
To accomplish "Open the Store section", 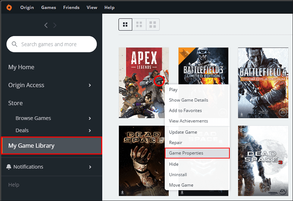I will click(x=15, y=103).
